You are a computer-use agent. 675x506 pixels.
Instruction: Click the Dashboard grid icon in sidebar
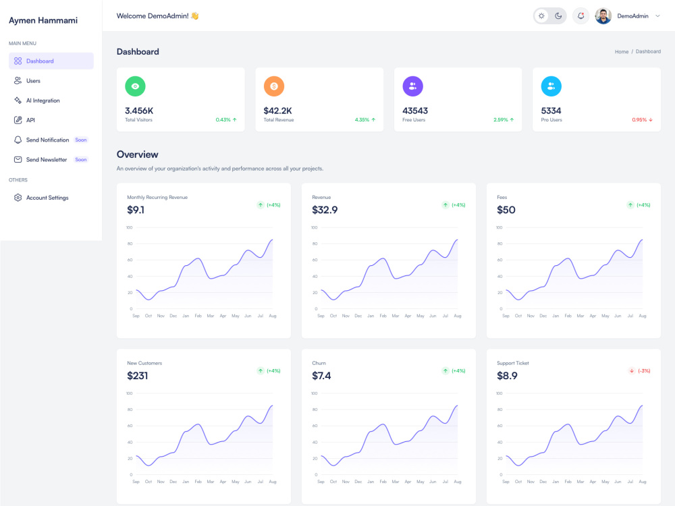[x=18, y=61]
